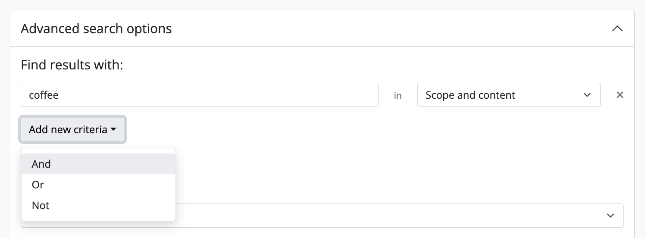Image resolution: width=645 pixels, height=238 pixels.
Task: Click the Scope and content text
Action: [470, 95]
